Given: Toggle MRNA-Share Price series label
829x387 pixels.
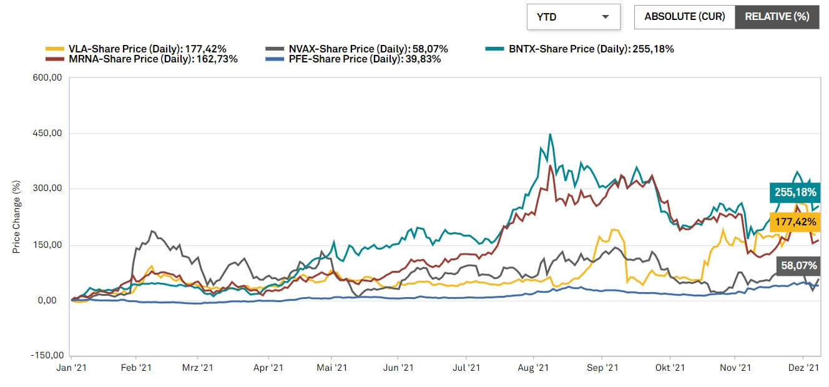Looking at the screenshot, I should tap(153, 59).
